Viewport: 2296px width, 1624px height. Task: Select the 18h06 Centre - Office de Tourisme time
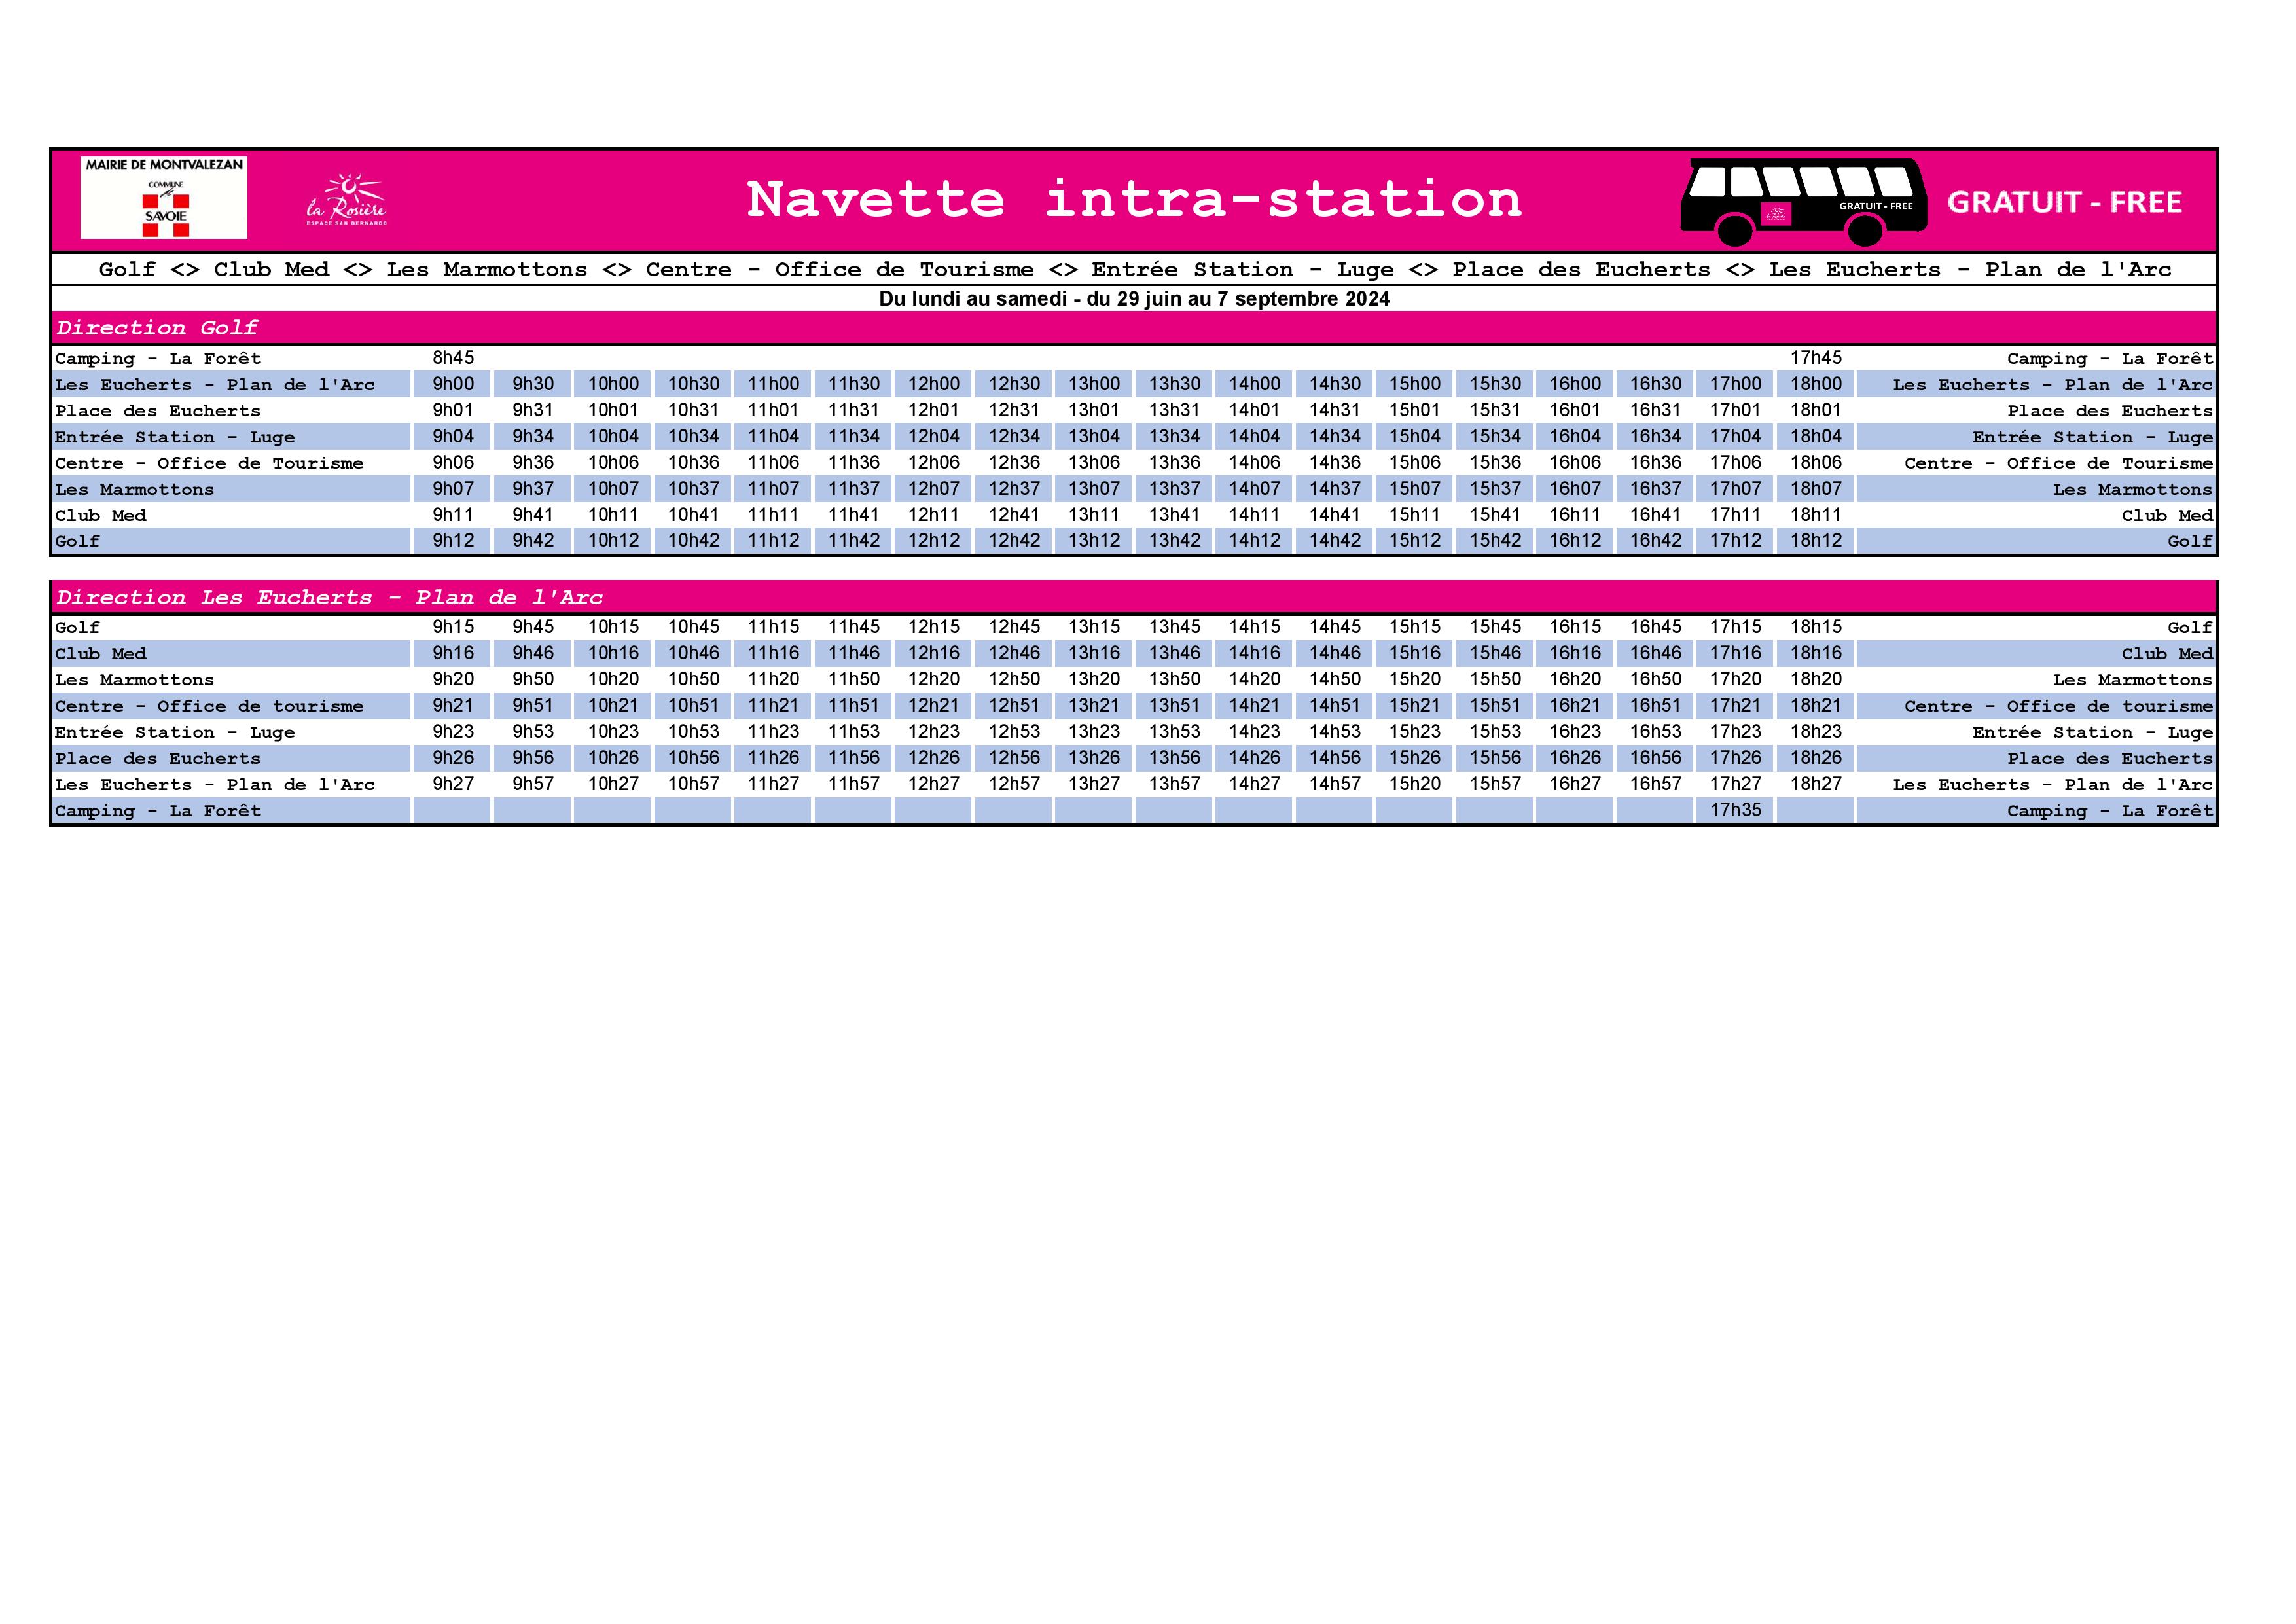[x=1816, y=462]
